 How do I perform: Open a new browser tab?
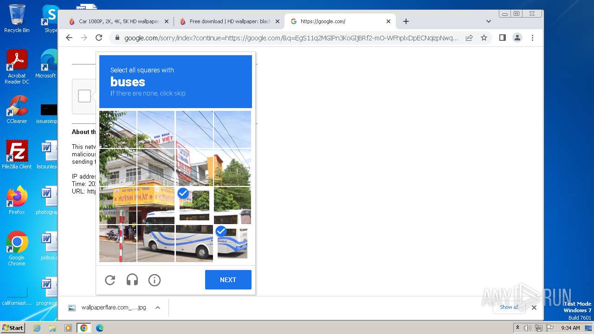406,21
